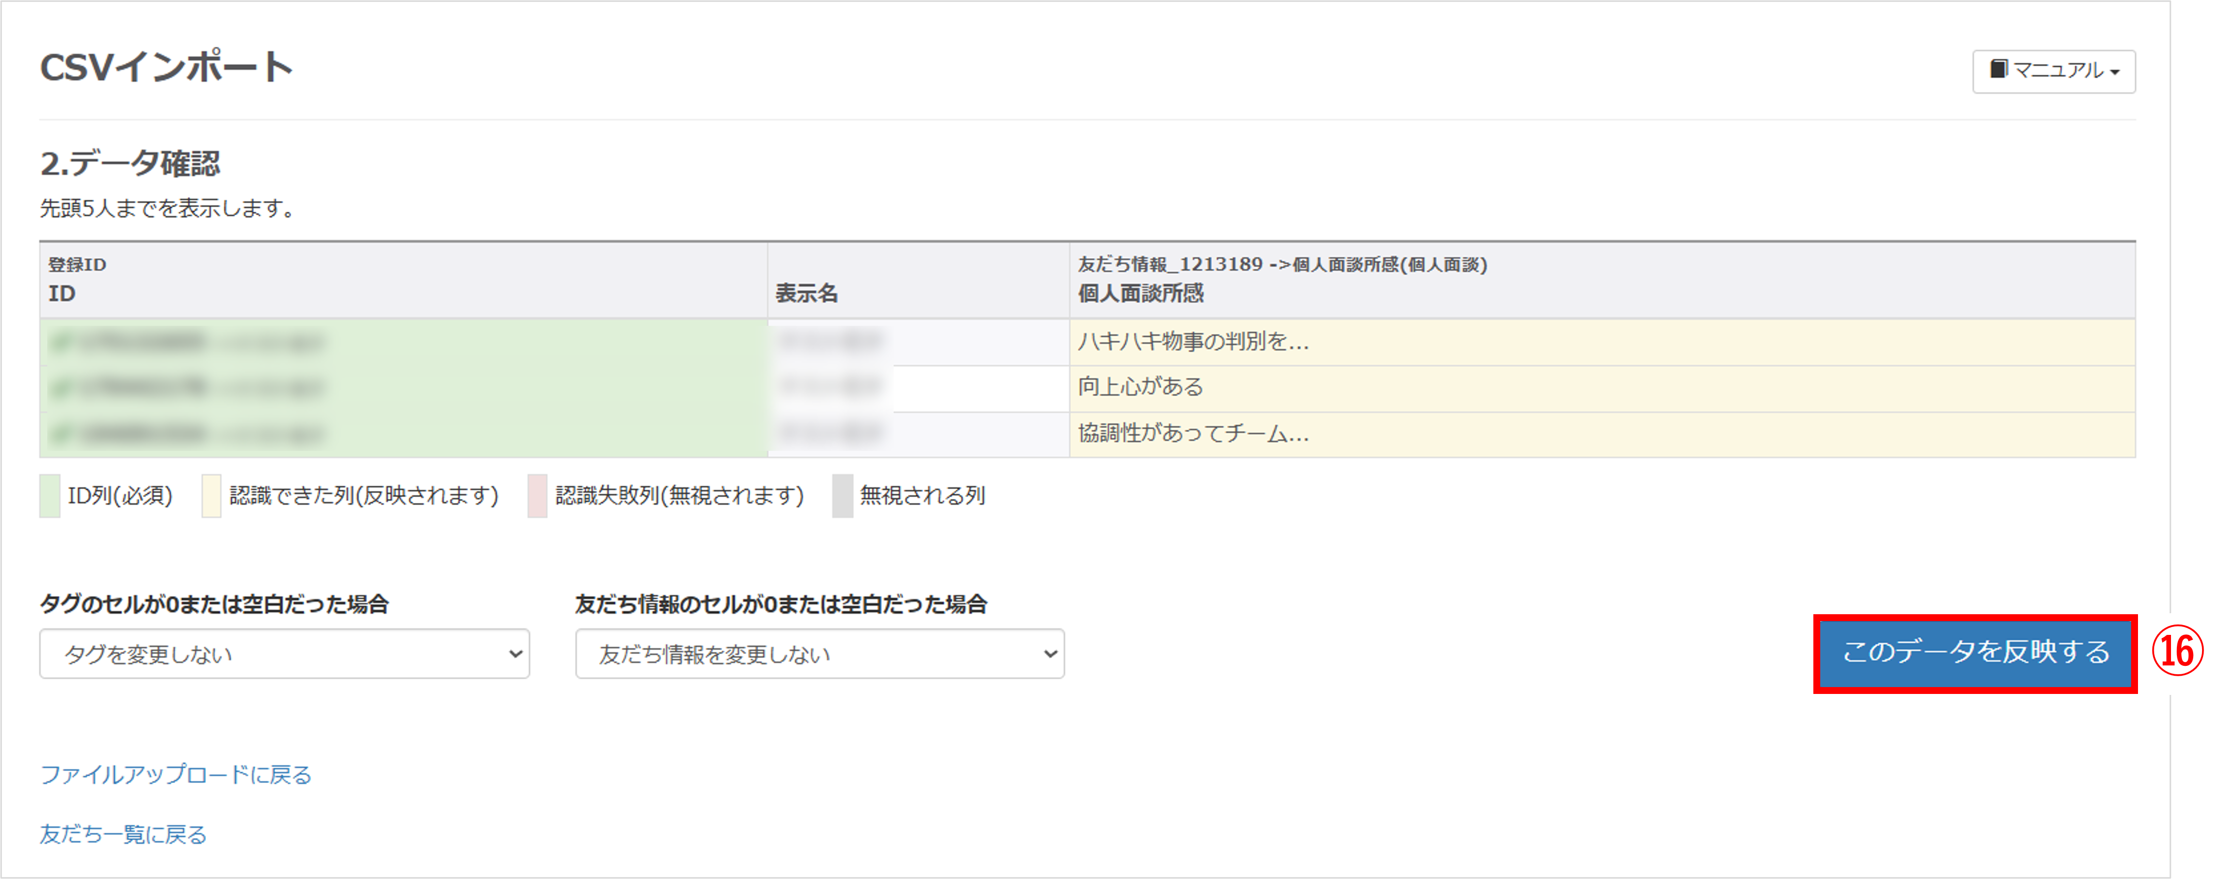The image size is (2238, 879).
Task: Click the yellow 認識できた列 legend swatch
Action: coord(211,496)
